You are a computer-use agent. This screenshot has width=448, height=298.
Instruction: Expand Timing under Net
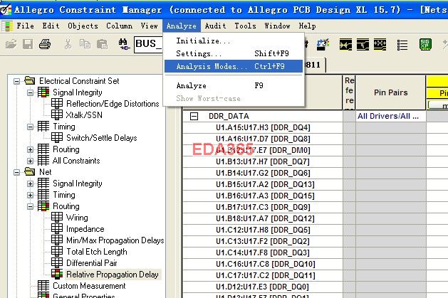click(x=31, y=196)
